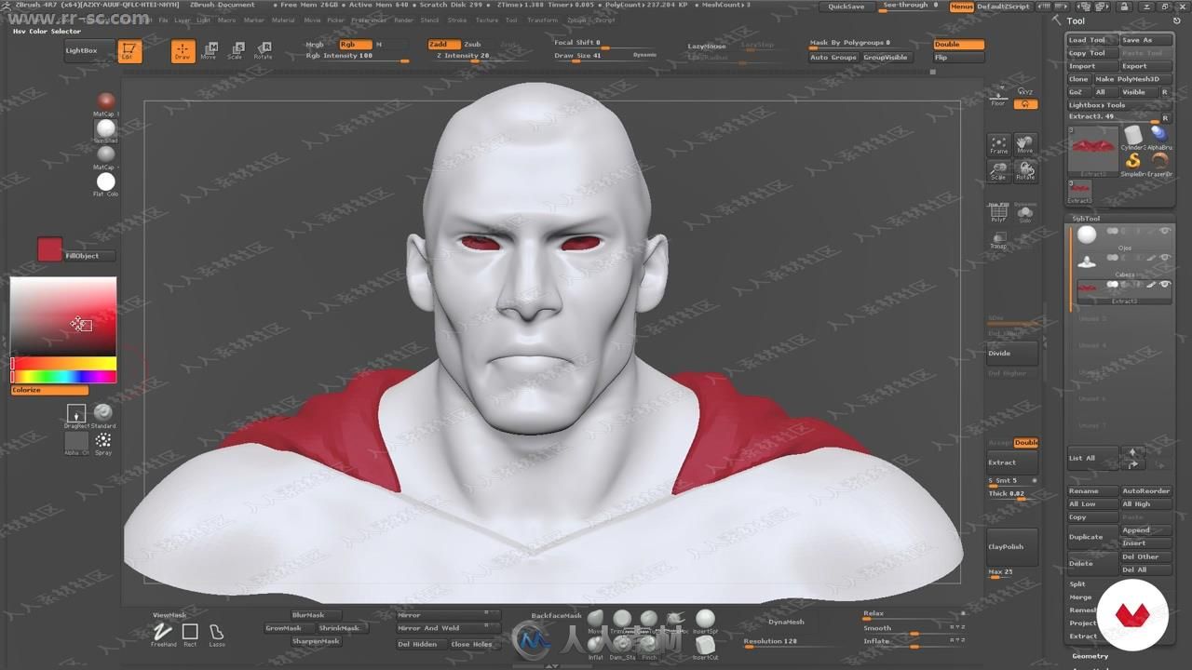Pick the InsertSphere brush icon
The image size is (1192, 670).
[705, 620]
